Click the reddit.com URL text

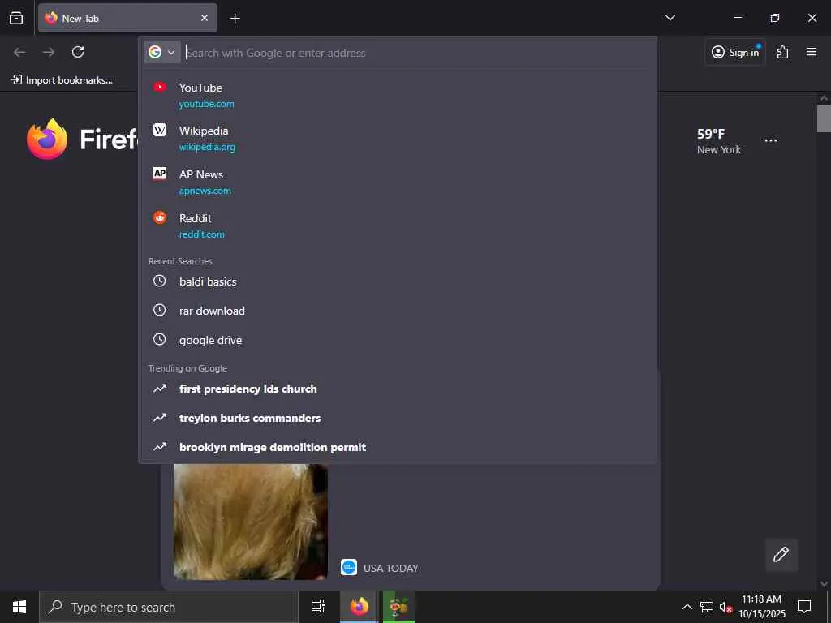(201, 234)
